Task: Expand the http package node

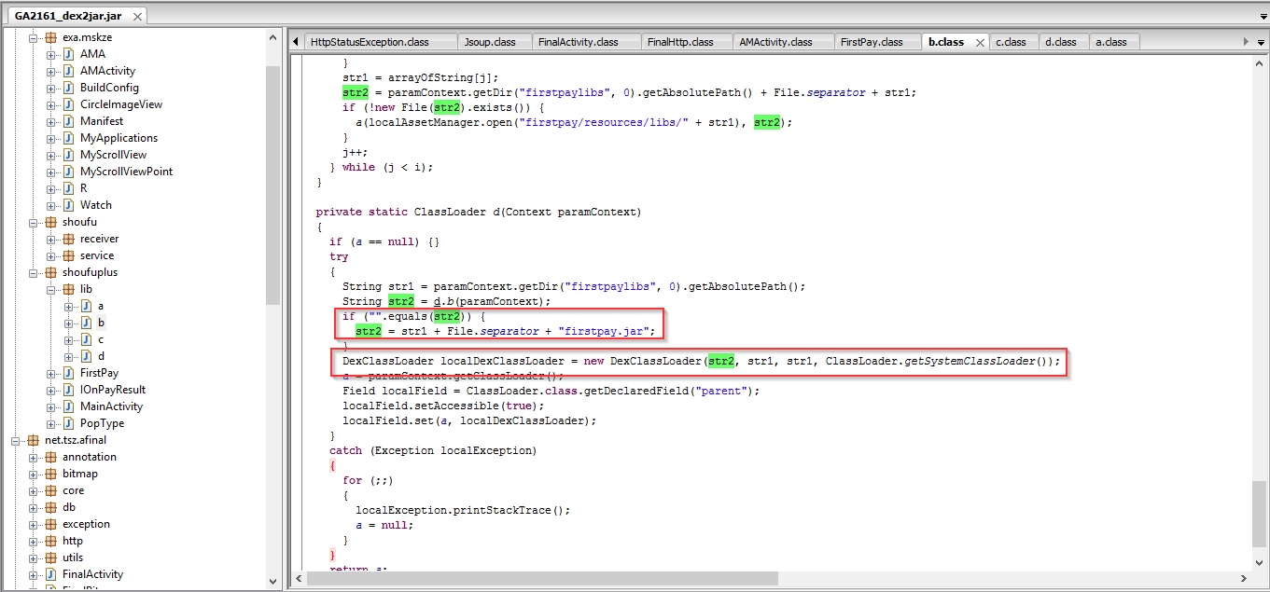Action: pyautogui.click(x=34, y=541)
